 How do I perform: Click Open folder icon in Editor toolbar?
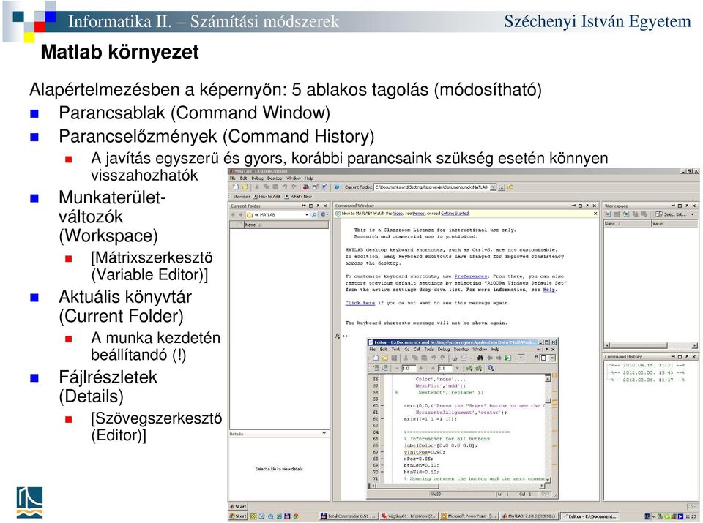(384, 358)
